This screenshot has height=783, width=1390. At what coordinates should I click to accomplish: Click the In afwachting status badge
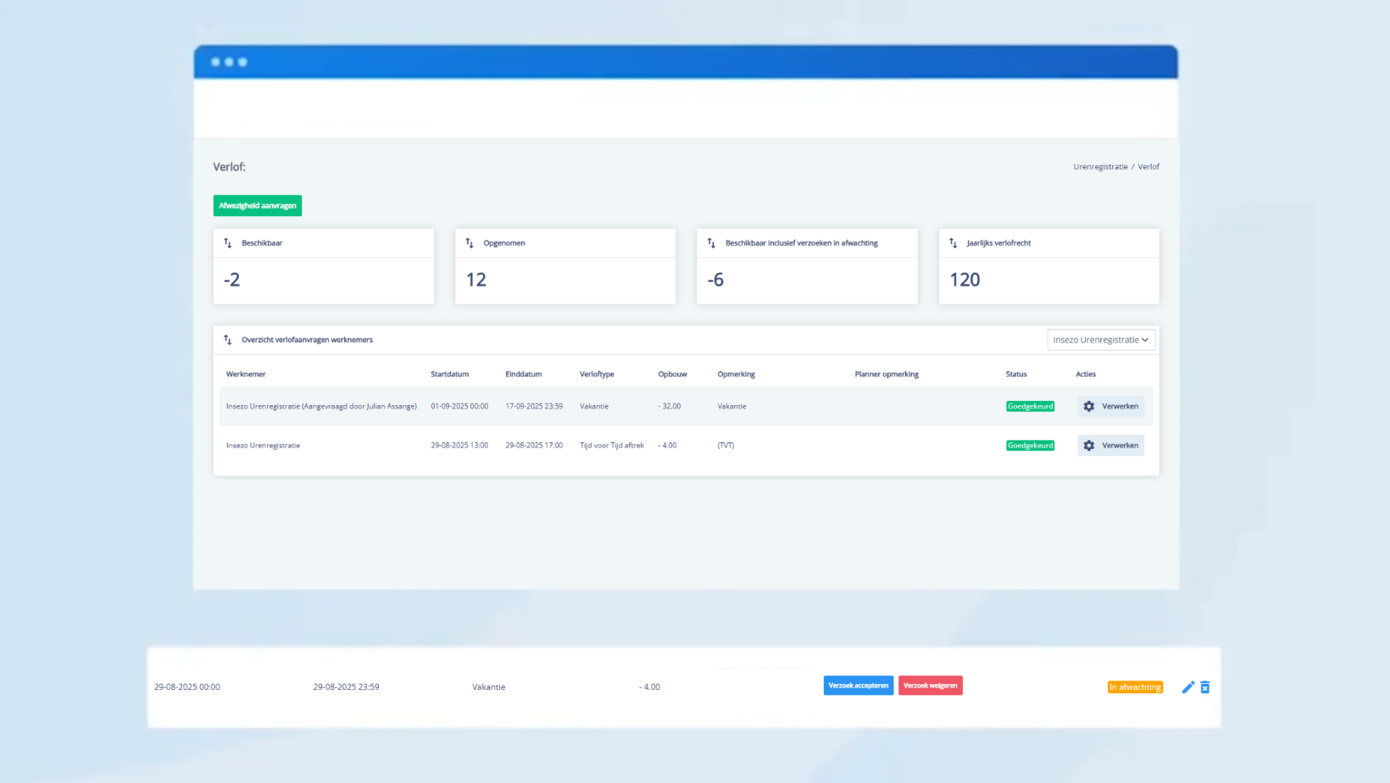[x=1135, y=687]
